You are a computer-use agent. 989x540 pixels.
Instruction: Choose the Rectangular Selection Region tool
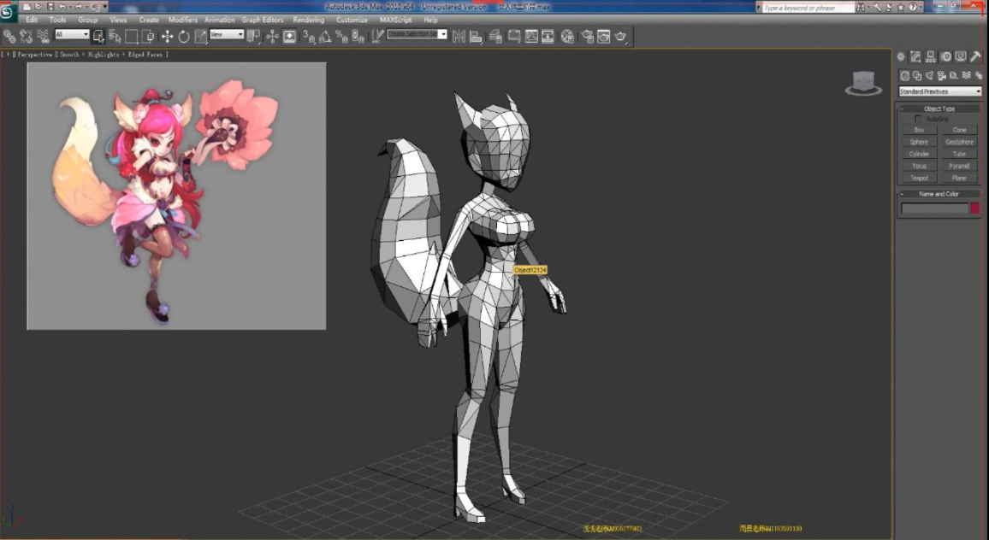click(131, 36)
